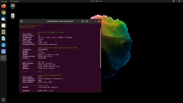Click the new tab button in the terminal
This screenshot has width=183, height=103.
pyautogui.click(x=21, y=21)
